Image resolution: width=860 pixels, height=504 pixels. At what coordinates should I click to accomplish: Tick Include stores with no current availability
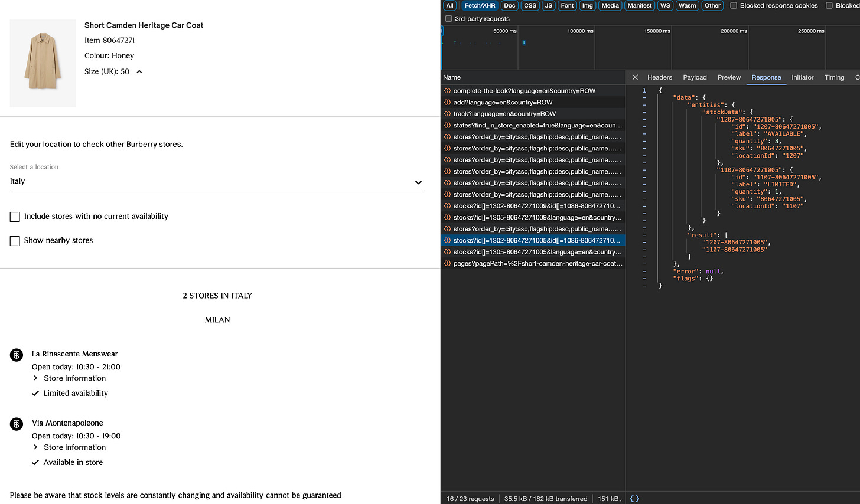click(15, 217)
